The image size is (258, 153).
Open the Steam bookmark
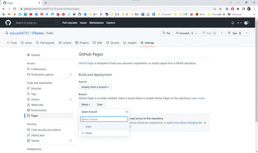coord(107,14)
